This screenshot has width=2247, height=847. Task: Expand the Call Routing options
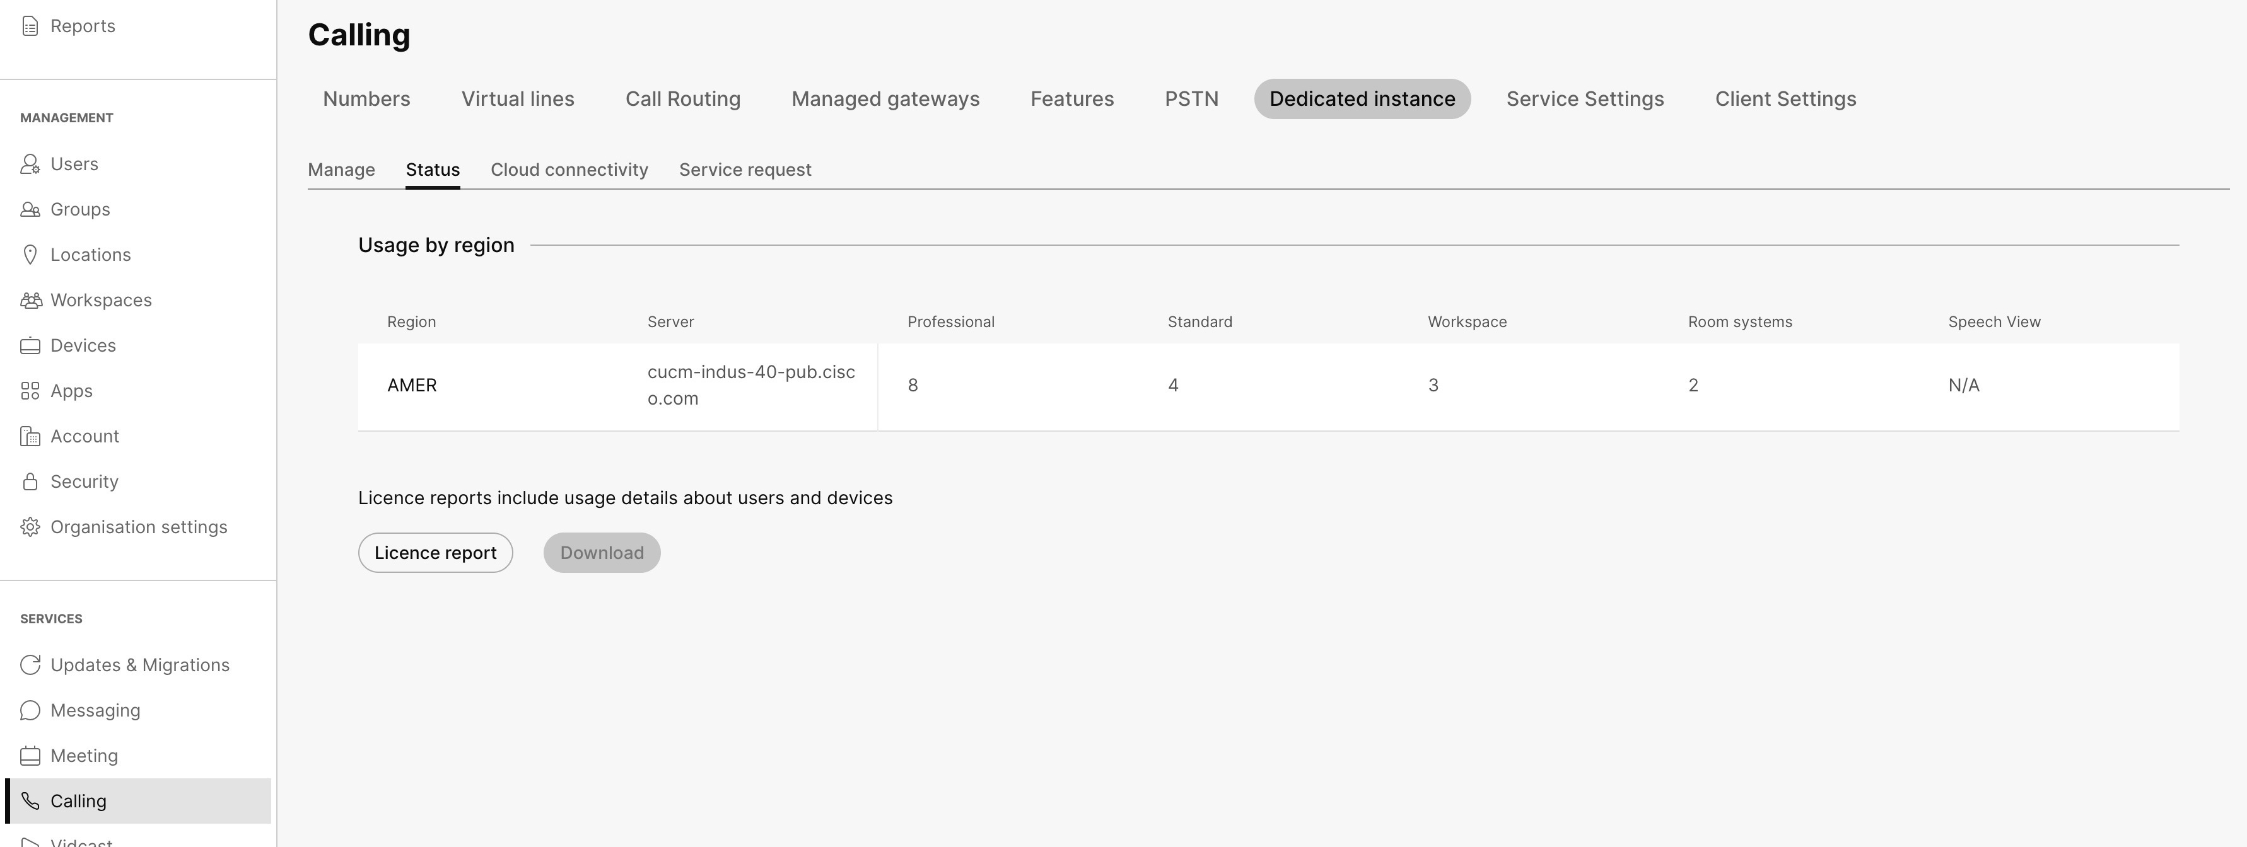682,98
